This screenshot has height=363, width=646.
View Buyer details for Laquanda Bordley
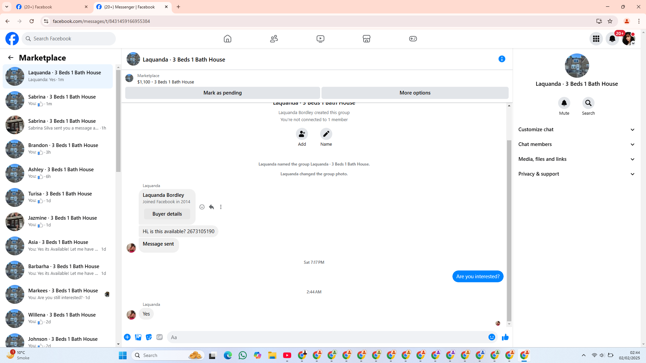167,214
